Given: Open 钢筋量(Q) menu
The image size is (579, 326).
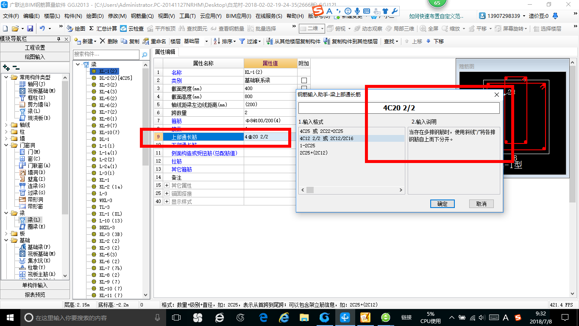Looking at the screenshot, I should pos(142,16).
